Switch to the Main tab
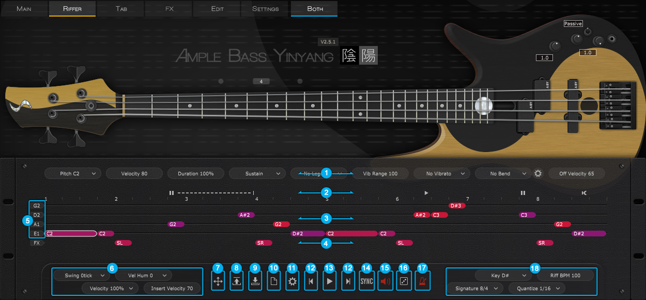646x300 pixels. point(24,9)
